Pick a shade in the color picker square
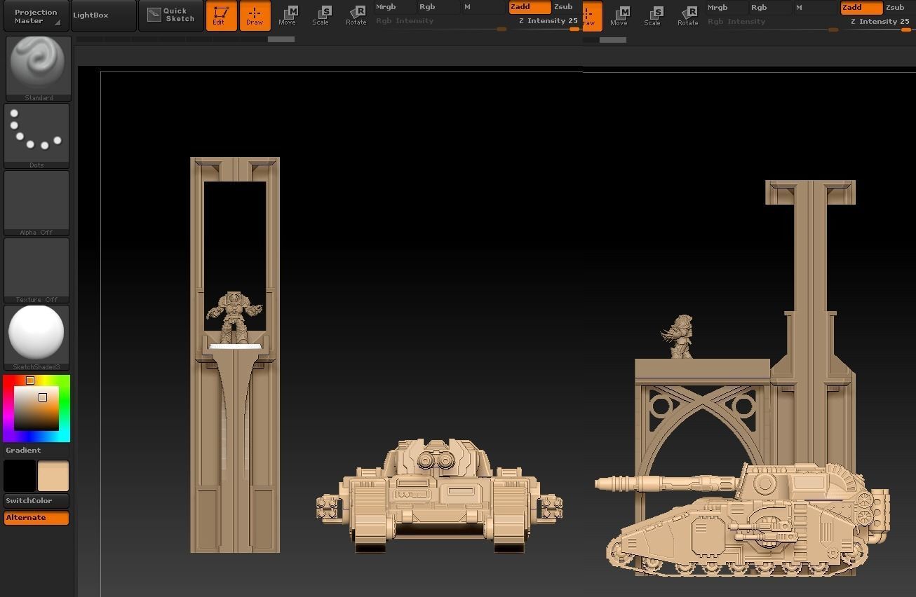The width and height of the screenshot is (916, 597). (x=37, y=408)
